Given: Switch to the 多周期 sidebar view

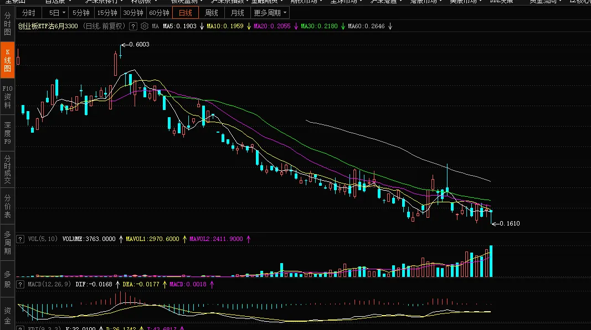Looking at the screenshot, I should pyautogui.click(x=7, y=243).
